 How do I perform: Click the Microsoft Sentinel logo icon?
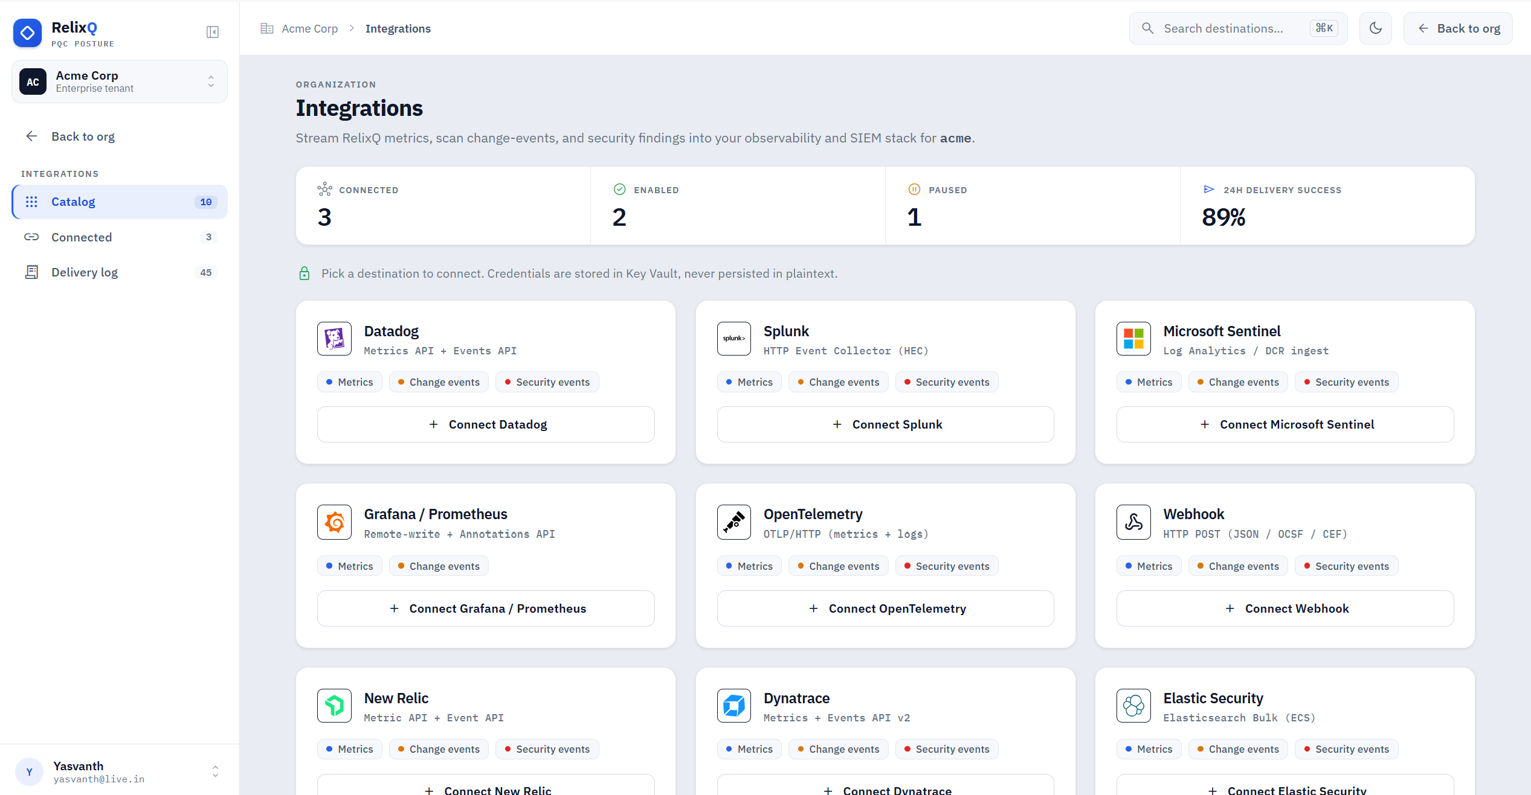1133,339
